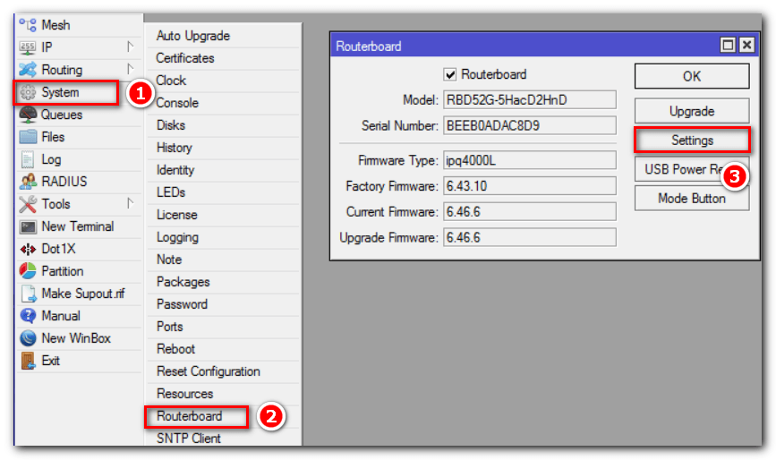
Task: Open Identity submenu entry
Action: coord(224,170)
